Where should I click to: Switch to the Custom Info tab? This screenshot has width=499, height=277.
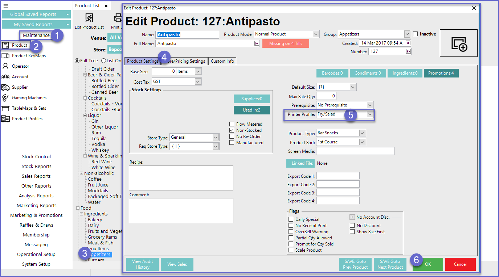(222, 61)
